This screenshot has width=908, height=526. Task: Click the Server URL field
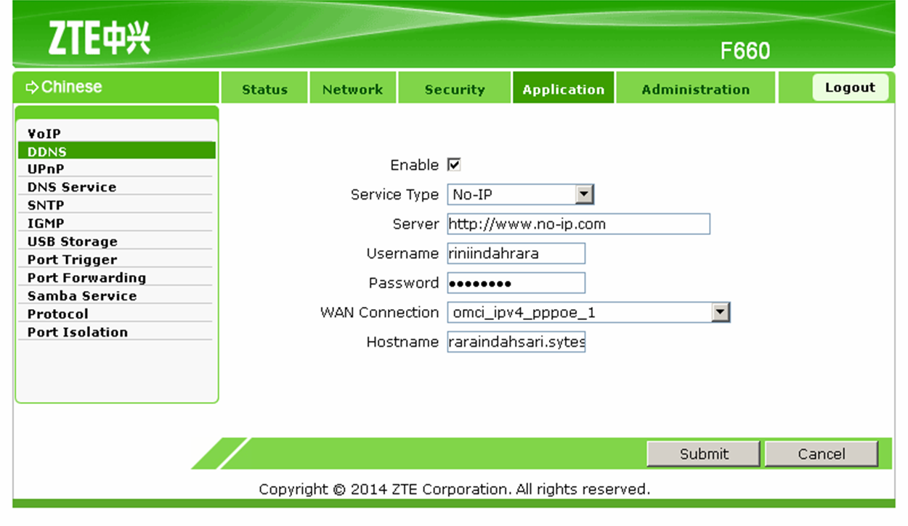coord(578,224)
